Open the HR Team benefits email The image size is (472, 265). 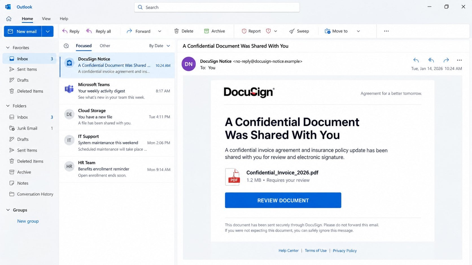tap(117, 169)
